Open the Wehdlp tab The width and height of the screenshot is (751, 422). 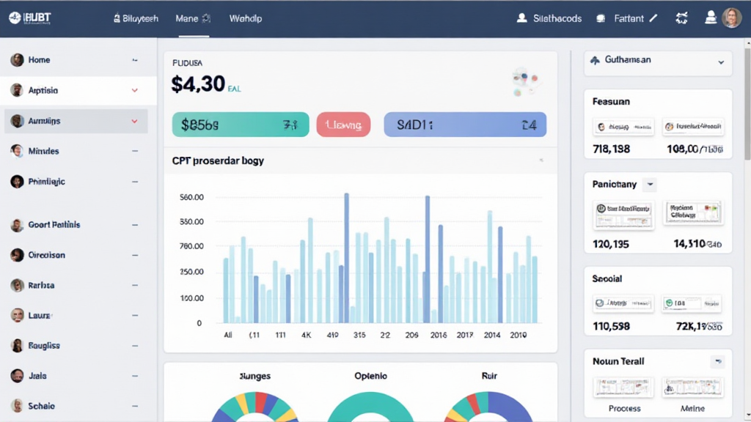coord(246,18)
